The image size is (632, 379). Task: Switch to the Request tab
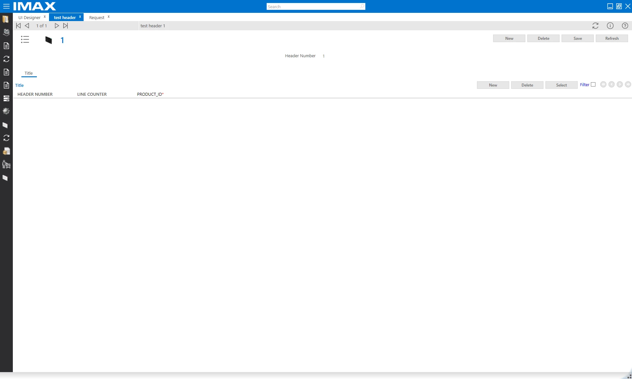pyautogui.click(x=96, y=17)
